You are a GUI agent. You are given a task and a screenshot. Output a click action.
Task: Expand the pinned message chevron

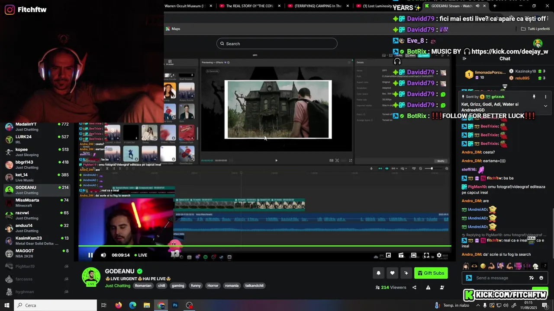click(x=545, y=106)
